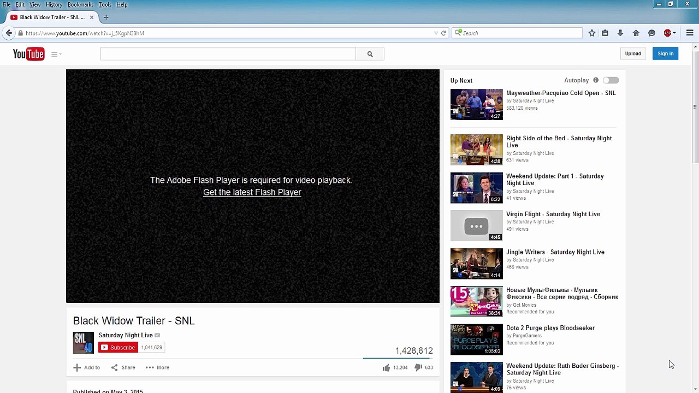
Task: Open Dota 2 Purge plays Bloodseeker thumbnail
Action: pos(476,340)
